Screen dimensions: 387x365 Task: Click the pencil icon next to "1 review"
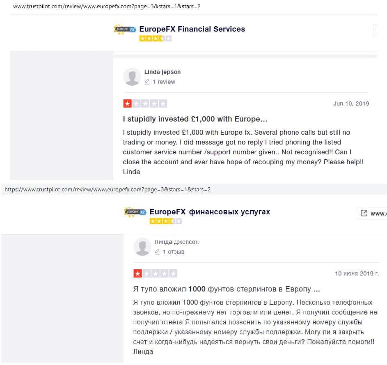tap(147, 82)
